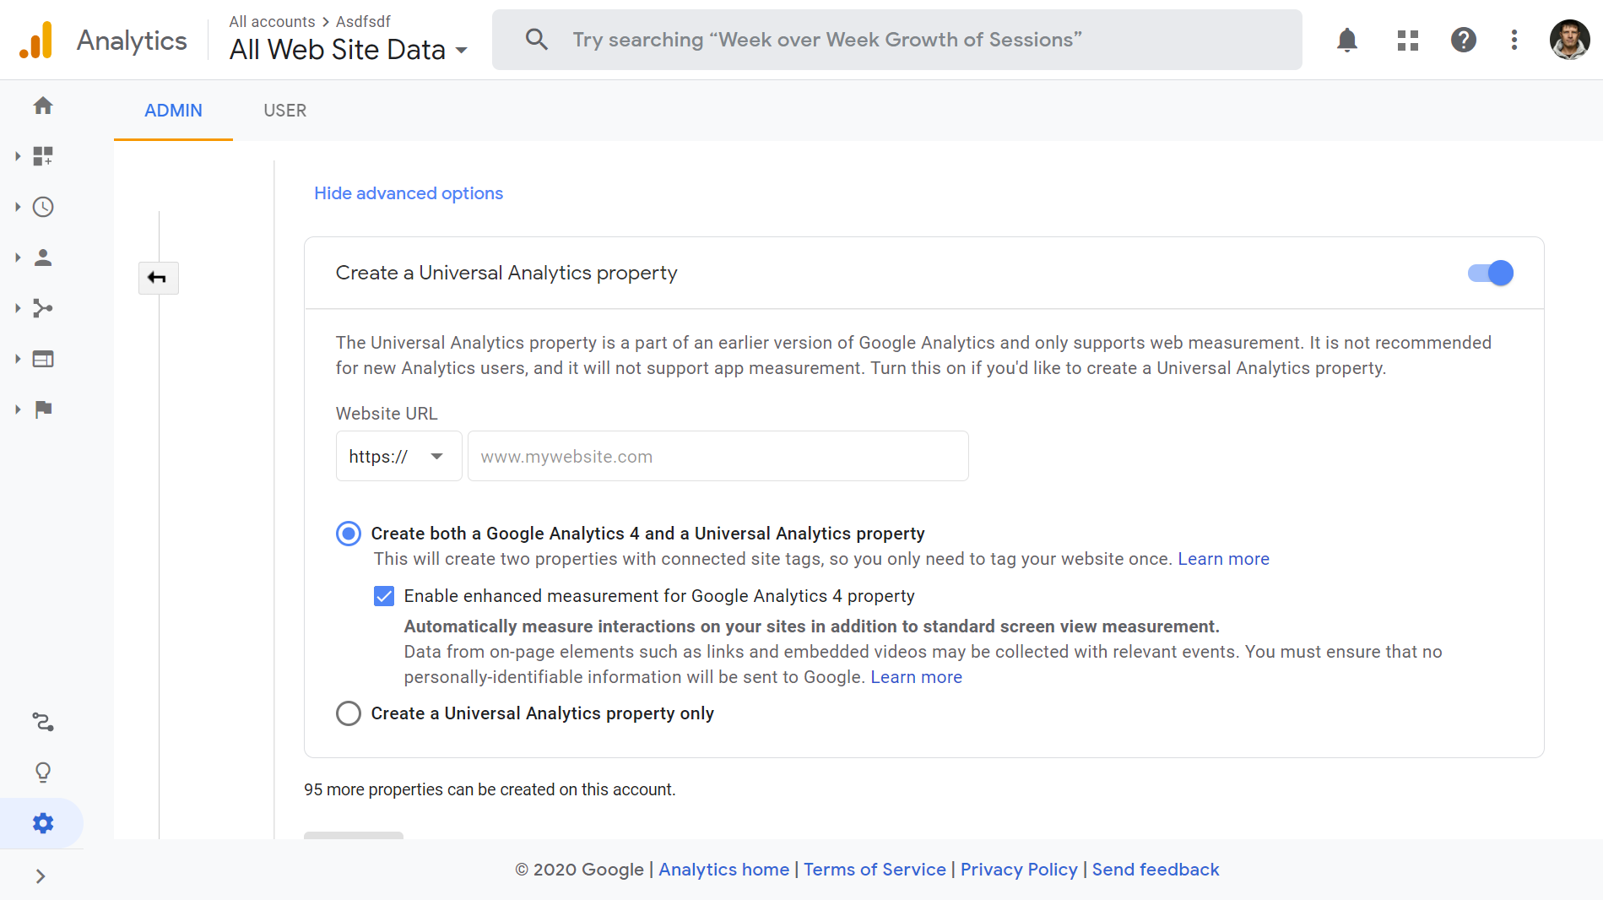1603x900 pixels.
Task: Turn off Universal Analytics property toggle
Action: pyautogui.click(x=1491, y=273)
